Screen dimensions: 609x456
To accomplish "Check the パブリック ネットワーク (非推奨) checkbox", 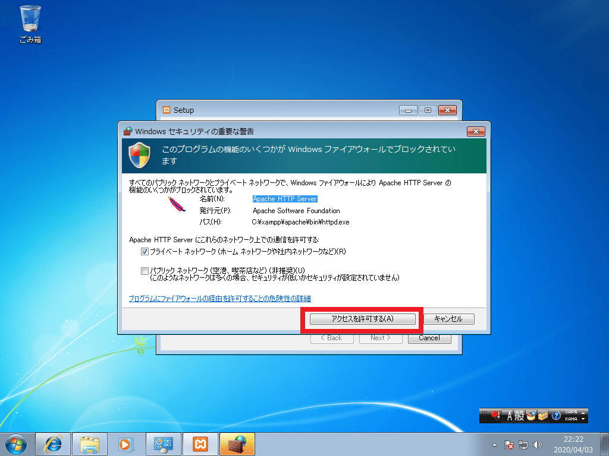I will tap(145, 271).
